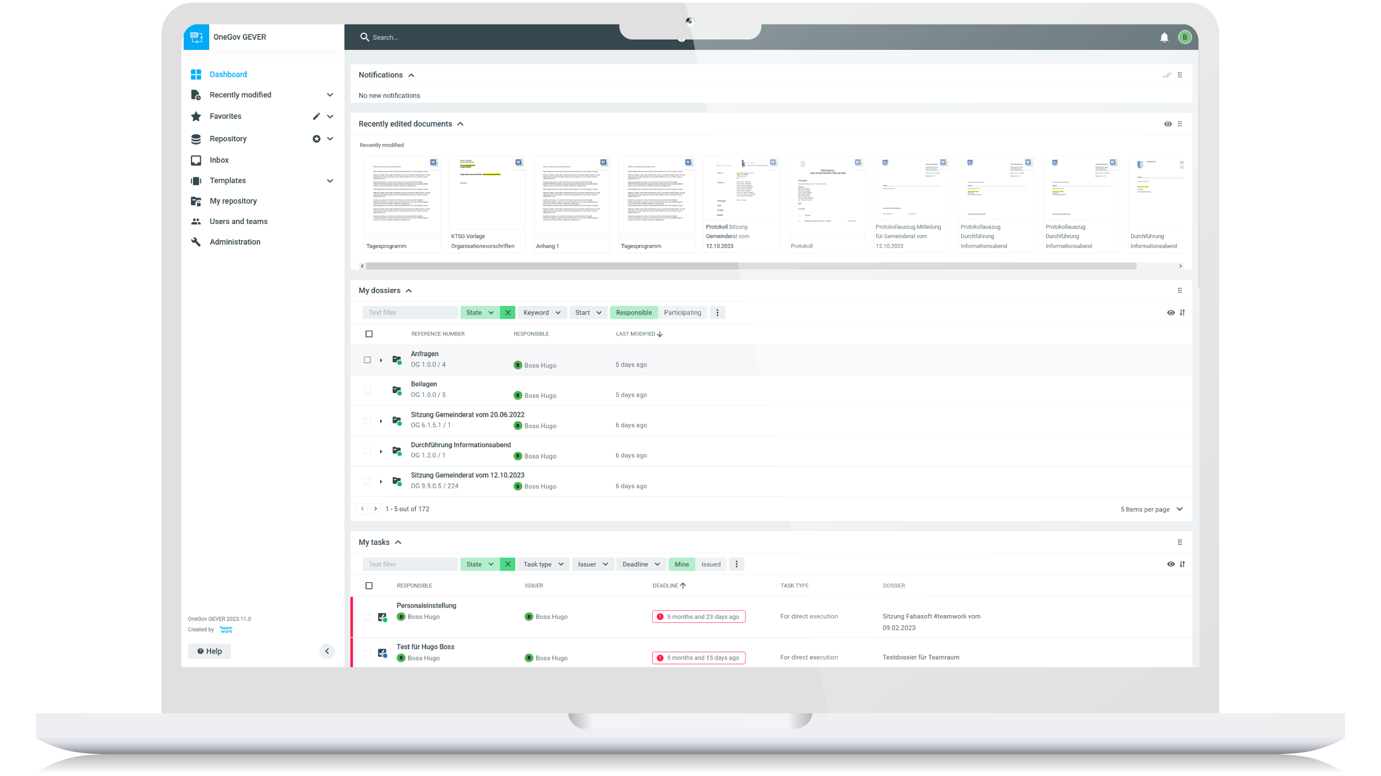
Task: Focus My dossiers Text filter field
Action: [x=410, y=313]
